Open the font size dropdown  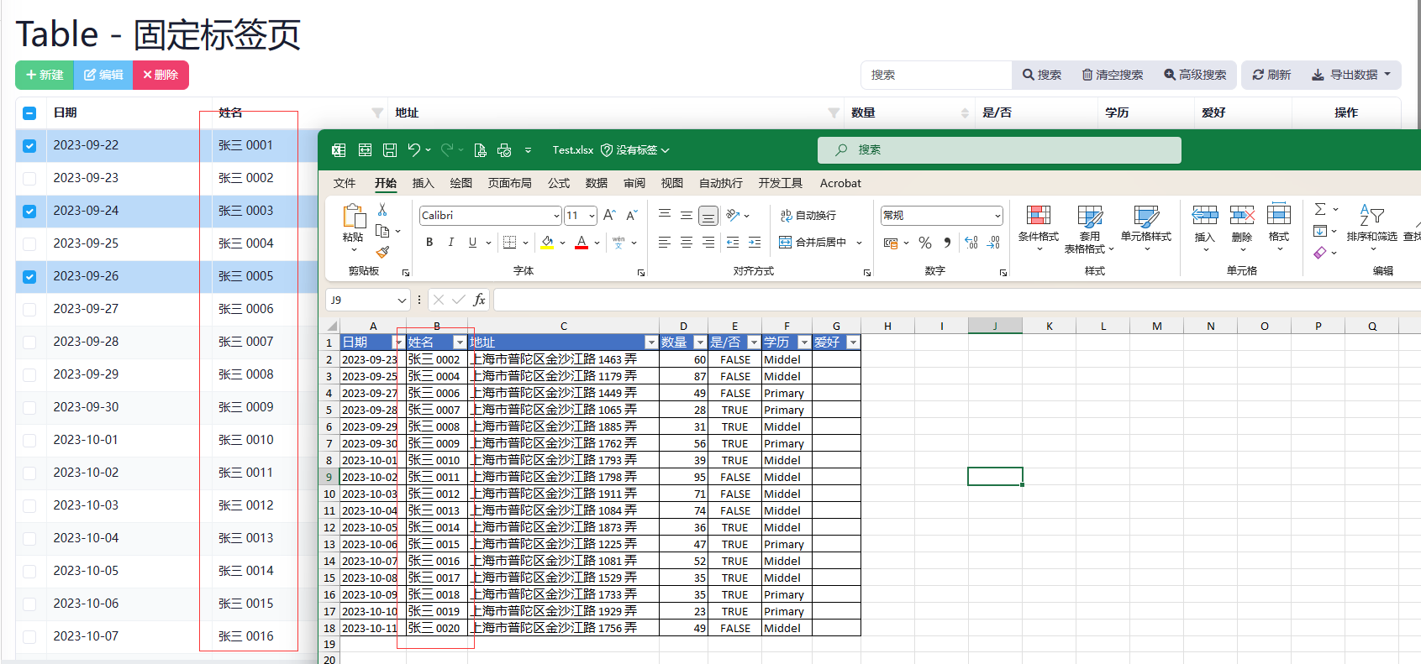pyautogui.click(x=592, y=216)
